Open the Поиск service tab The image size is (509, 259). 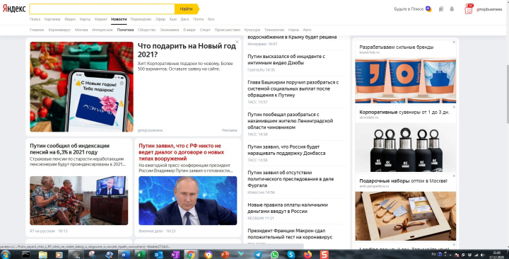[35, 19]
